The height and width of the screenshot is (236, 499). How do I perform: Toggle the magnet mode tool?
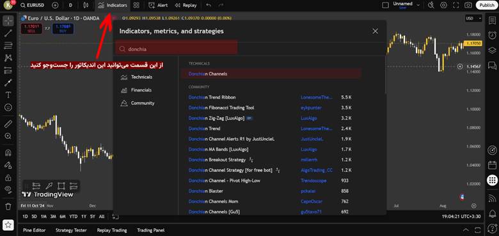[x=8, y=153]
